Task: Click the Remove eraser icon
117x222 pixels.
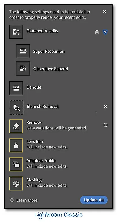Action: coord(16,126)
